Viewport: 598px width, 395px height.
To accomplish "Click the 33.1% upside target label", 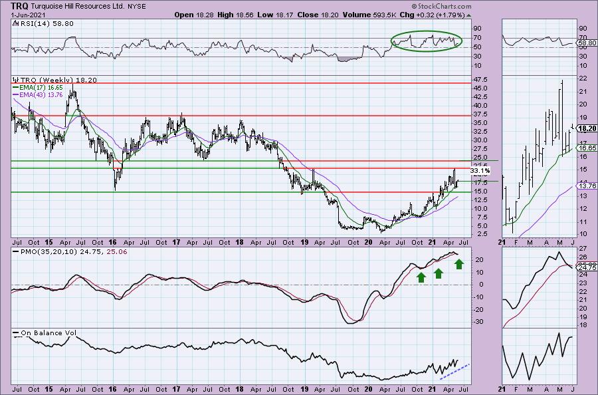I will [x=480, y=171].
